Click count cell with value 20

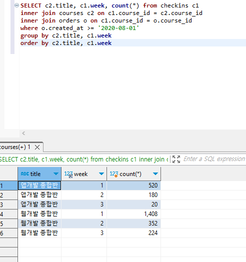coord(133,204)
